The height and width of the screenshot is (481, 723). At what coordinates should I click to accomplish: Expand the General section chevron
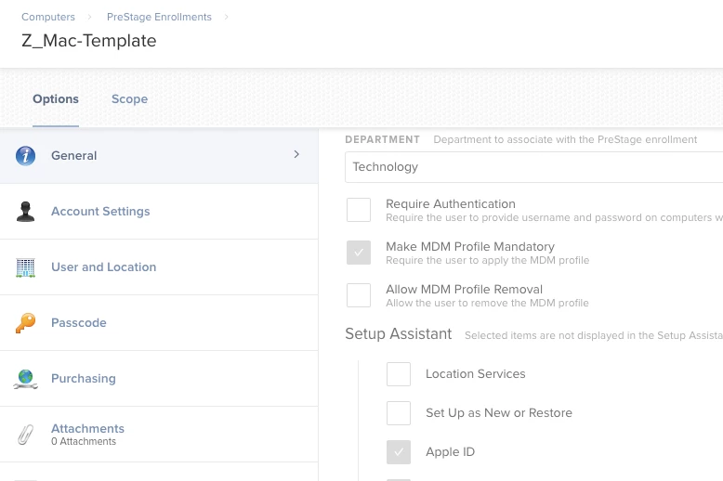(296, 155)
